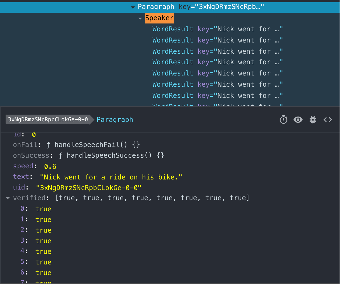View component source using the code brackets icon
This screenshot has width=340, height=284.
click(x=327, y=119)
